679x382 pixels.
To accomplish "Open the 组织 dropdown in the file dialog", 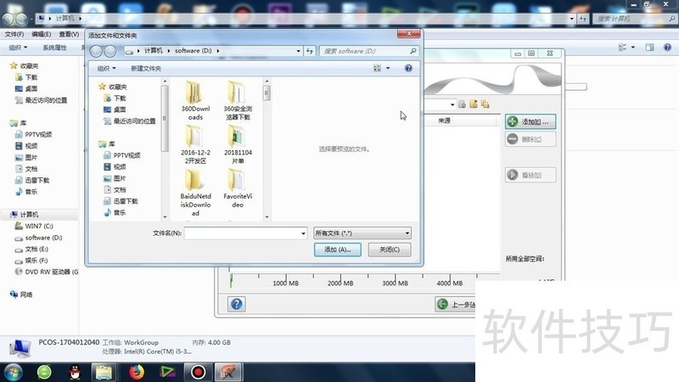I will tap(104, 68).
